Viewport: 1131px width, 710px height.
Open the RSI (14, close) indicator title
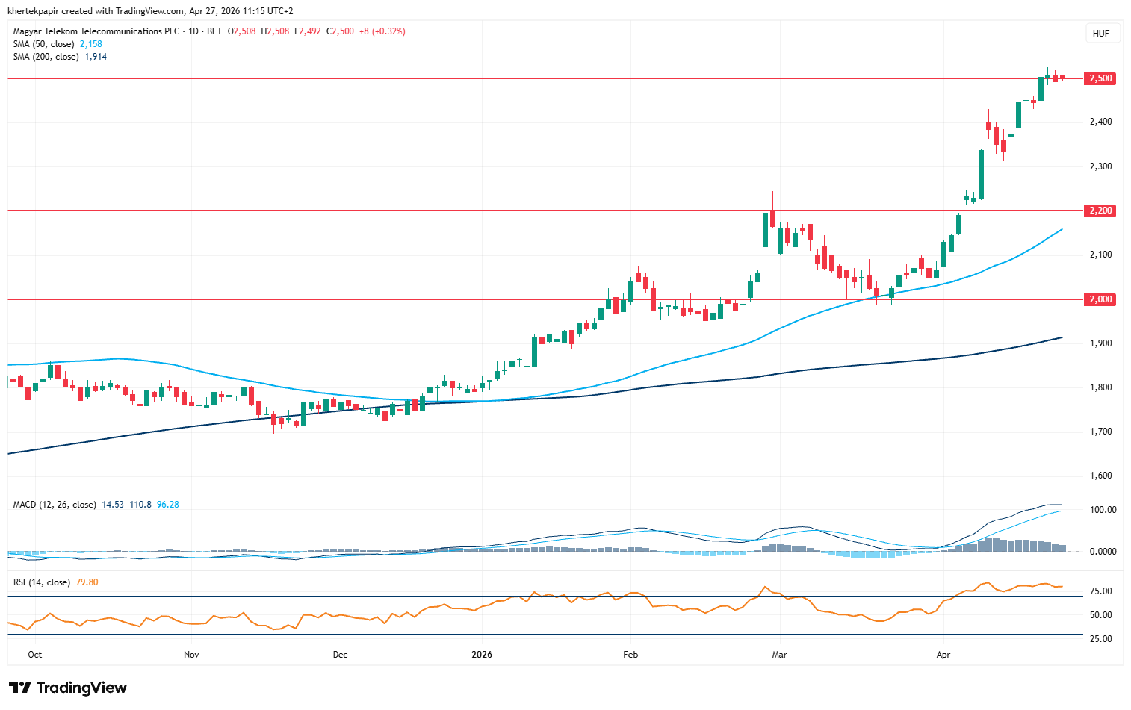click(x=42, y=582)
